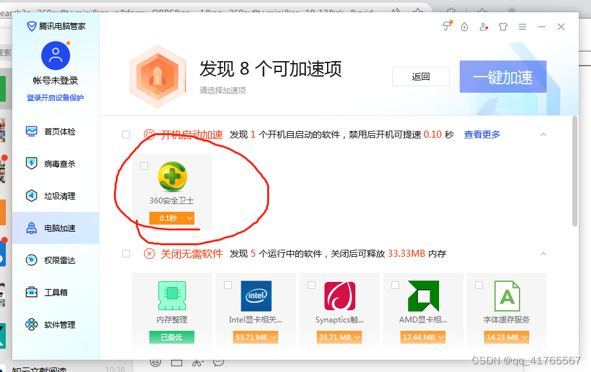The image size is (591, 372).
Task: Tick the Intel显卡相关 checkbox
Action: [x=228, y=285]
